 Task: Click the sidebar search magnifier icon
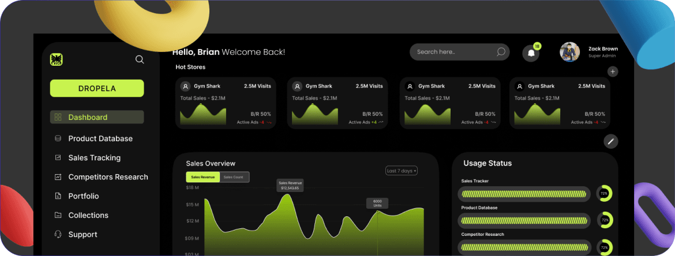140,59
